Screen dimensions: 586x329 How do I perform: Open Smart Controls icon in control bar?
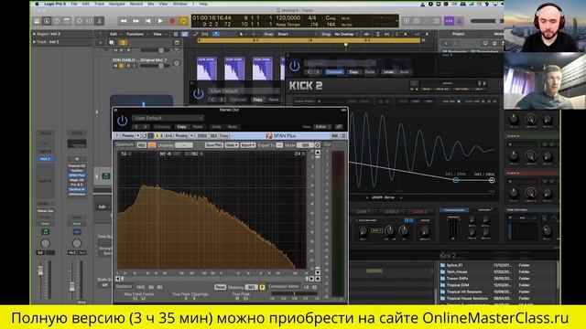coord(80,21)
